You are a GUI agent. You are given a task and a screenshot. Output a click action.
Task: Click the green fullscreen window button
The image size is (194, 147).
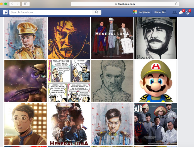6,4
